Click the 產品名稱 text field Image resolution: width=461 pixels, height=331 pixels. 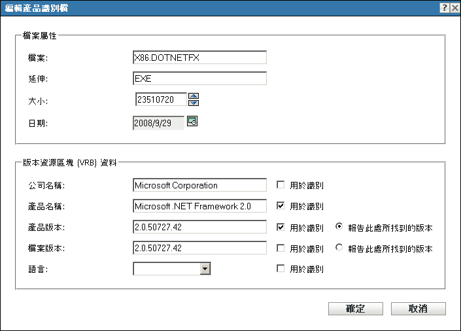(x=199, y=206)
